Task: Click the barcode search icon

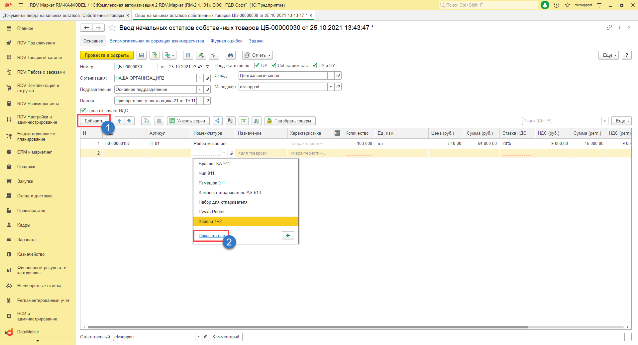Action: [x=231, y=121]
